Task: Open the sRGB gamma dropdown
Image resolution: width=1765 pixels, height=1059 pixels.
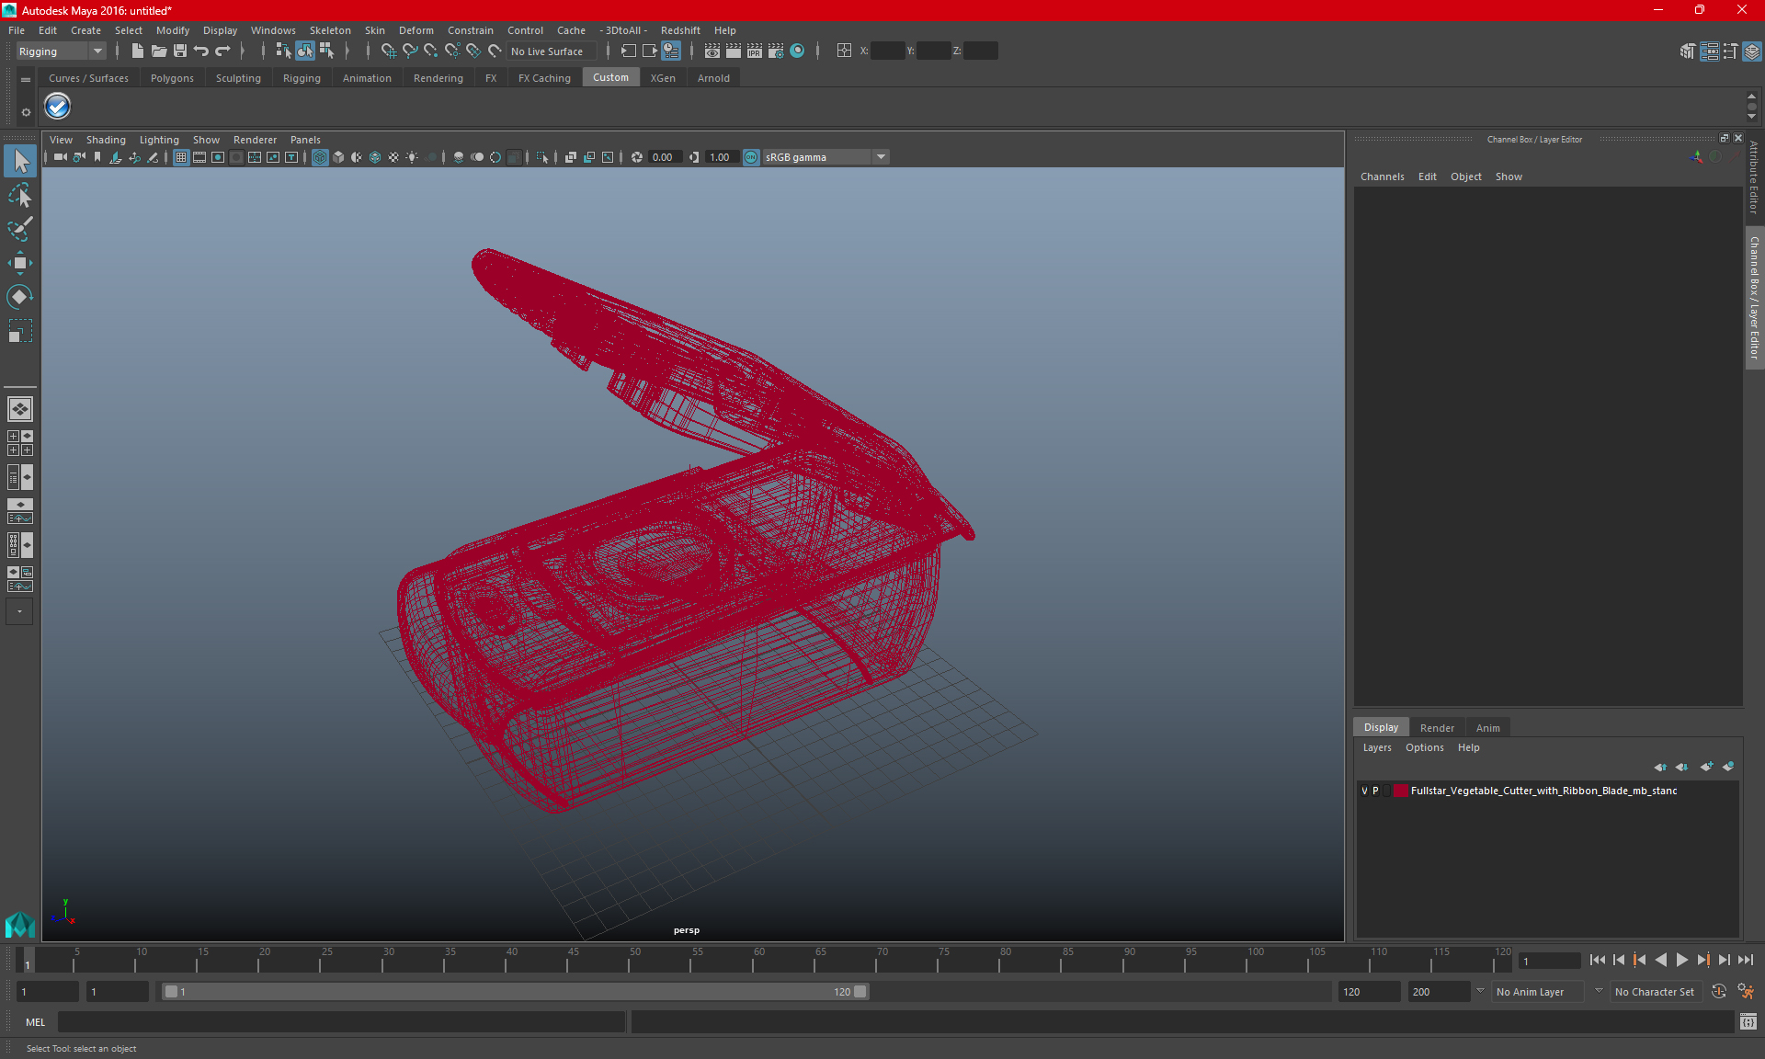Action: pyautogui.click(x=826, y=157)
